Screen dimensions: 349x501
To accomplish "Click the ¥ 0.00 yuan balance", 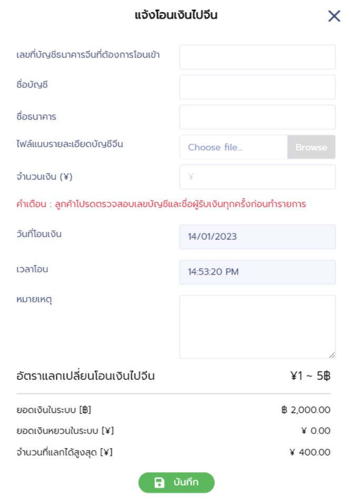I will pyautogui.click(x=316, y=431).
